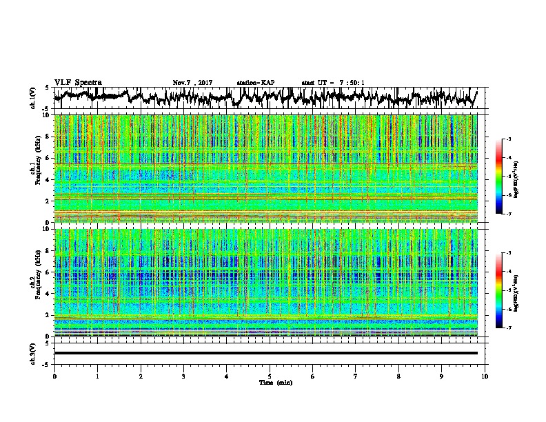Click the ch.2 color bar log(PSD) unit label
The width and height of the screenshot is (546, 422).
click(x=516, y=293)
